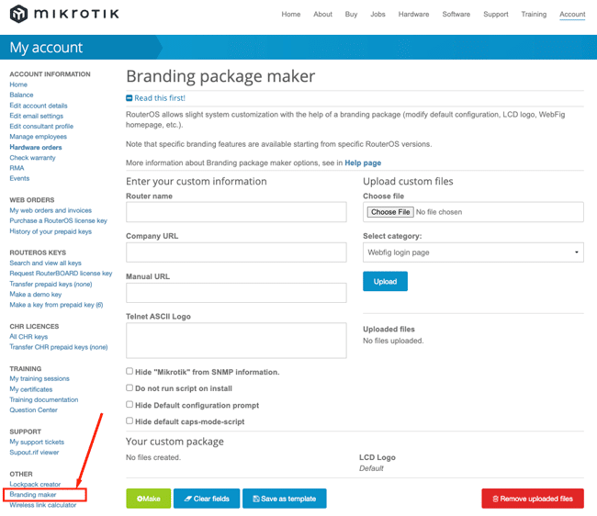Image resolution: width=597 pixels, height=516 pixels.
Task: Open Edit email settings link
Action: point(36,116)
